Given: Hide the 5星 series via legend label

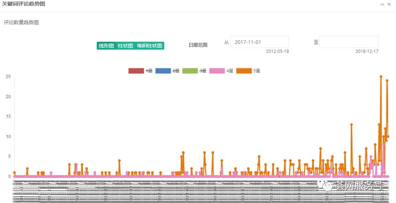Looking at the screenshot, I should 257,71.
